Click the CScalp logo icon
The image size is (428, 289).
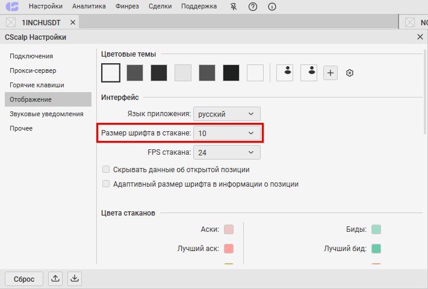point(12,6)
